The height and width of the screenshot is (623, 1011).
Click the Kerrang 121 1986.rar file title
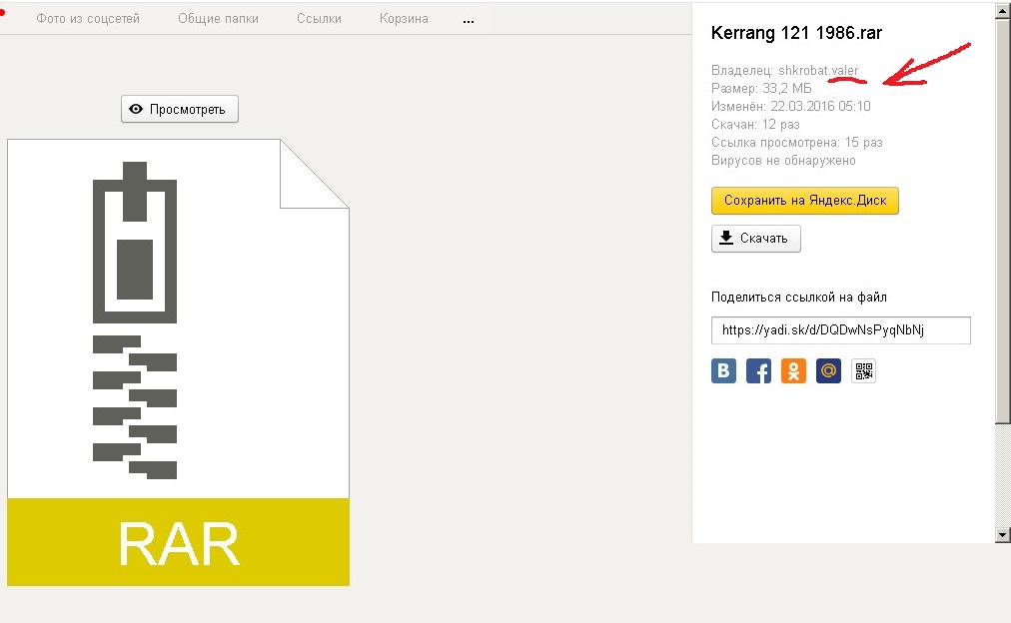pyautogui.click(x=796, y=33)
